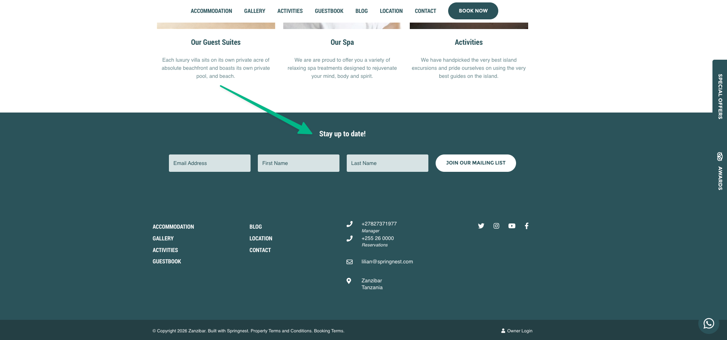This screenshot has height=340, width=727.
Task: Open the Special Offers side tab
Action: 720,96
